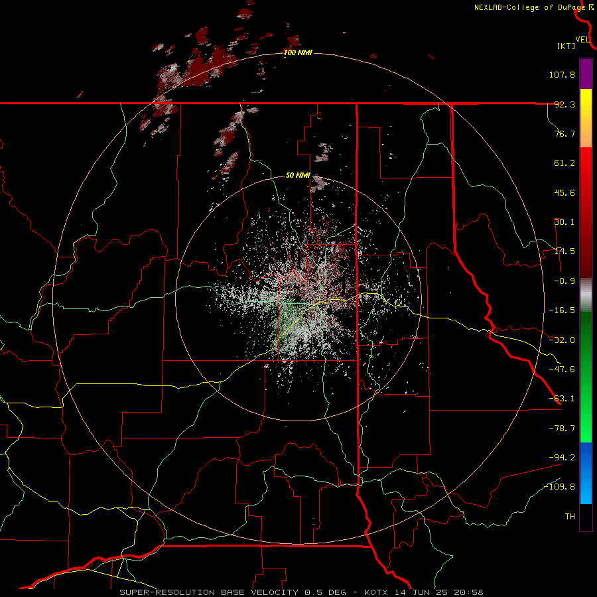The image size is (597, 597).
Task: Select the 30.1 legend value
Action: click(x=564, y=222)
